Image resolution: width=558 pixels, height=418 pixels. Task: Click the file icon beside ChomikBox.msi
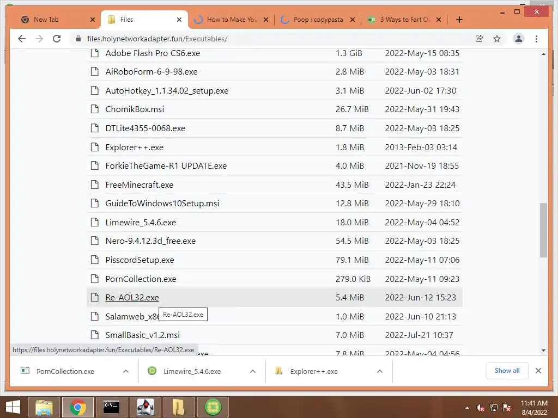point(94,109)
